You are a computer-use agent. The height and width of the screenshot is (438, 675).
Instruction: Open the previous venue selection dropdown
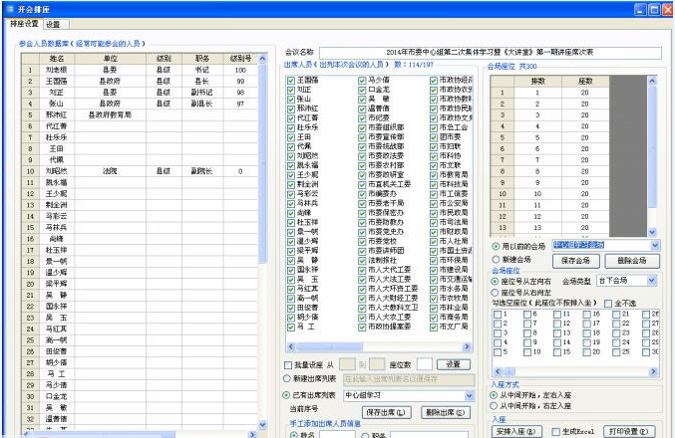tap(654, 246)
